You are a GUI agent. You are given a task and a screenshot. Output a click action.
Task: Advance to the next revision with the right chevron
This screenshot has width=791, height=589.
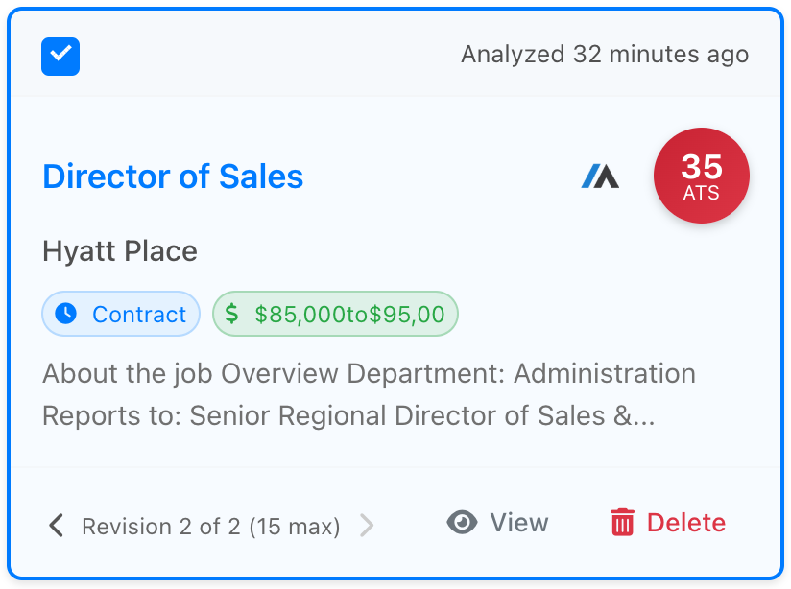(x=366, y=526)
